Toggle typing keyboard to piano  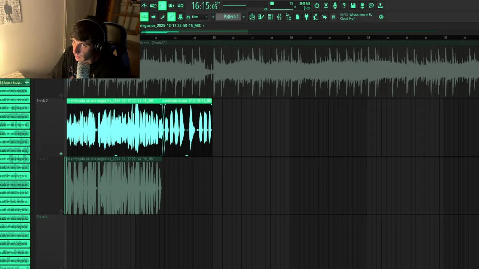click(144, 17)
